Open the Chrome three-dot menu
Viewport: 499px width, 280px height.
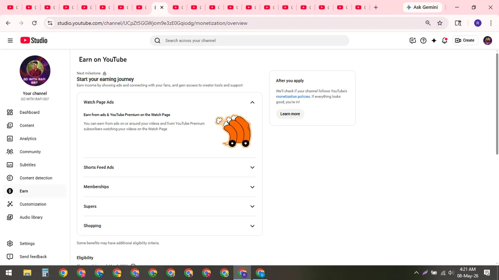point(491,23)
